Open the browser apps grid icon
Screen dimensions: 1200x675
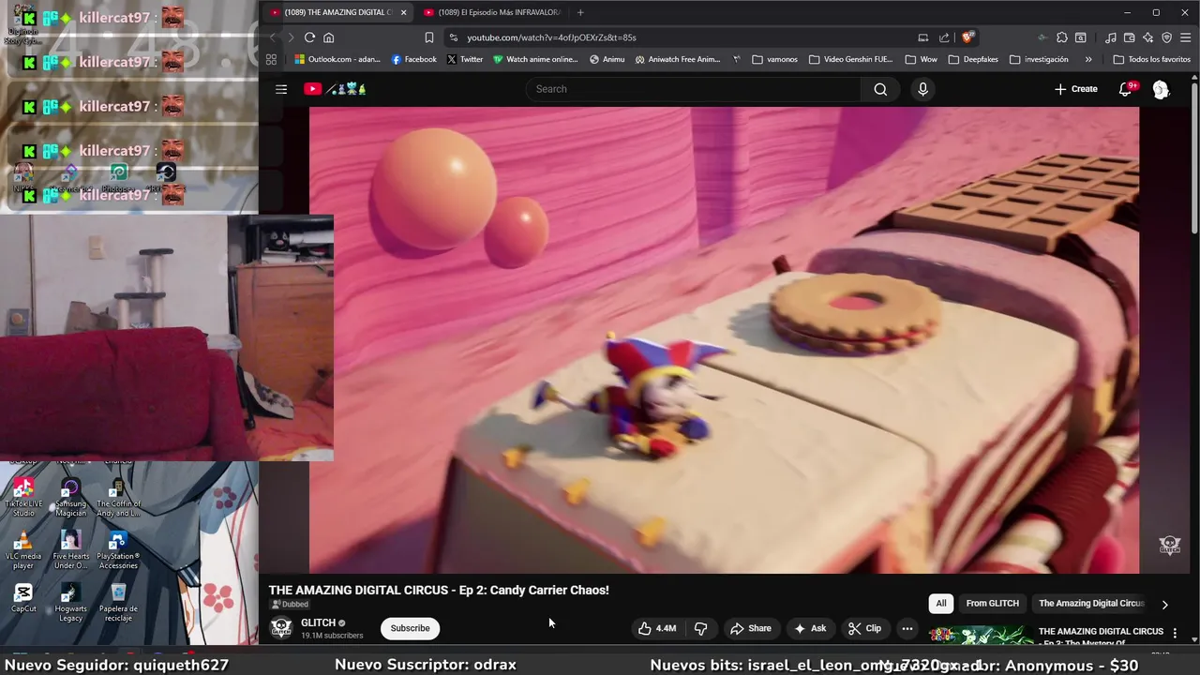pyautogui.click(x=271, y=59)
